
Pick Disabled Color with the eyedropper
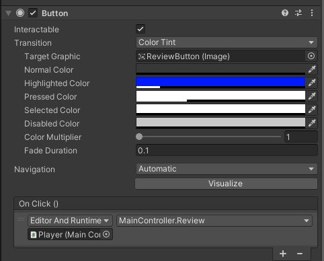point(312,123)
